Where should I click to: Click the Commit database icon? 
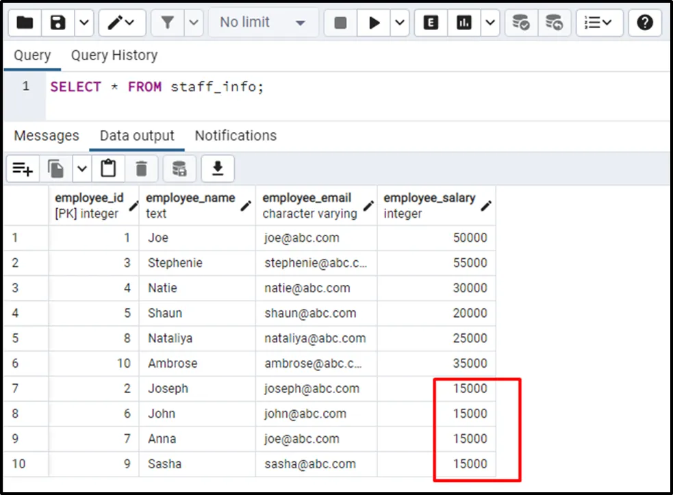521,23
